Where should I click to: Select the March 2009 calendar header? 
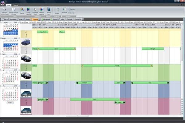click(10, 54)
